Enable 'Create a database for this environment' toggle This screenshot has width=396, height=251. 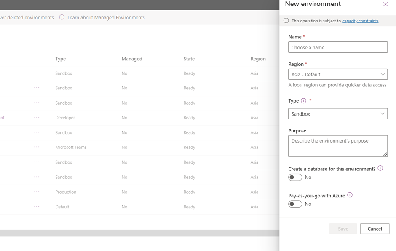click(295, 177)
